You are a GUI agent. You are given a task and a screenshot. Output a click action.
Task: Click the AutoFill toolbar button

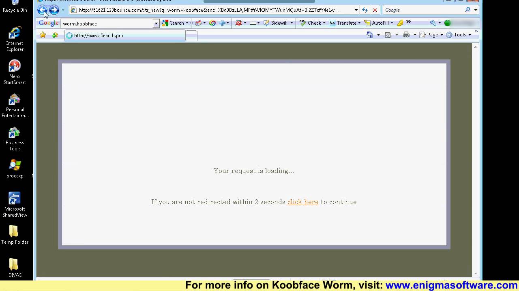click(378, 23)
